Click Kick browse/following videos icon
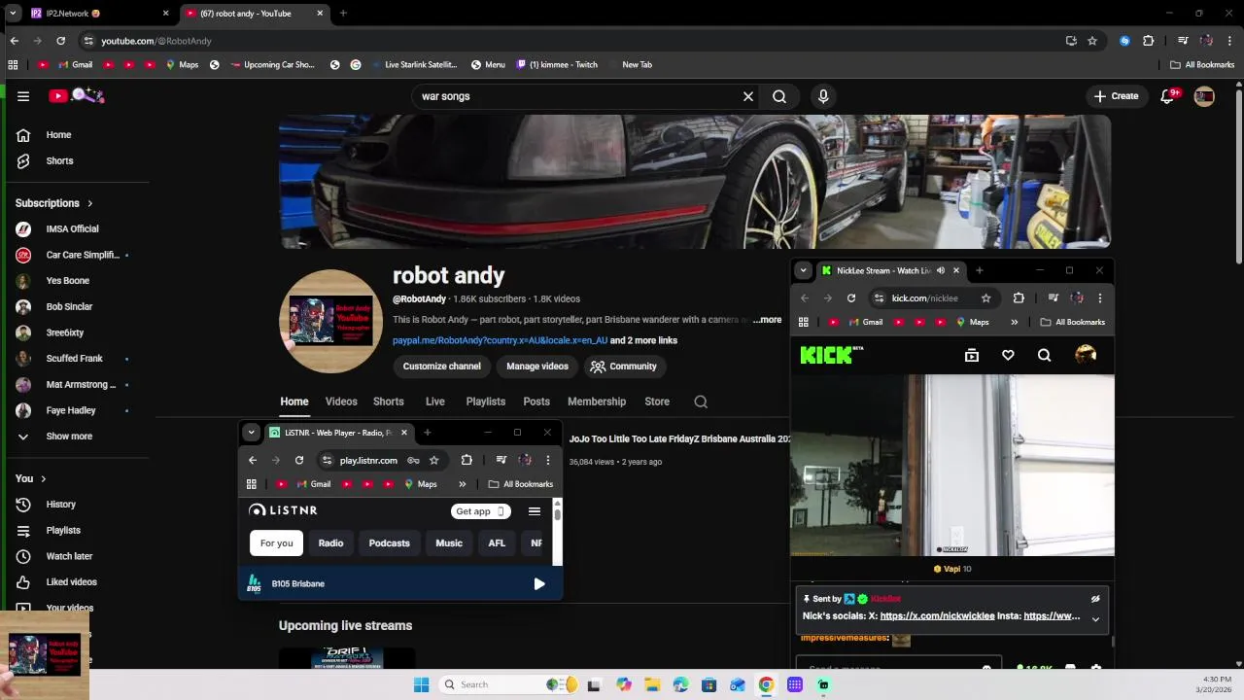 tap(972, 355)
